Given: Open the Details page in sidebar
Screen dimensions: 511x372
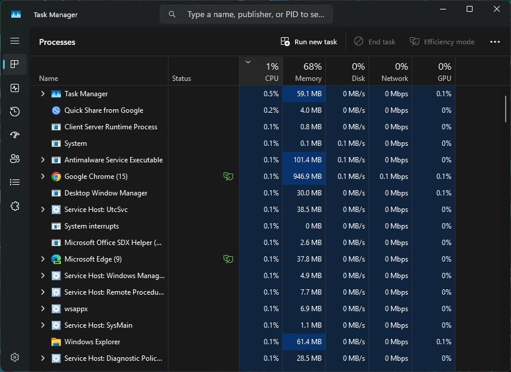Looking at the screenshot, I should [15, 182].
